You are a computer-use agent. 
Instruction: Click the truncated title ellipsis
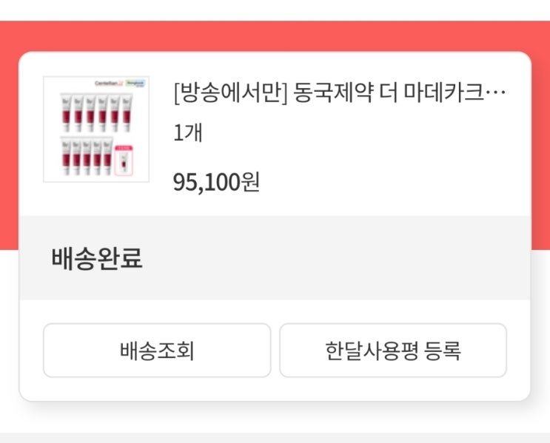pos(497,95)
